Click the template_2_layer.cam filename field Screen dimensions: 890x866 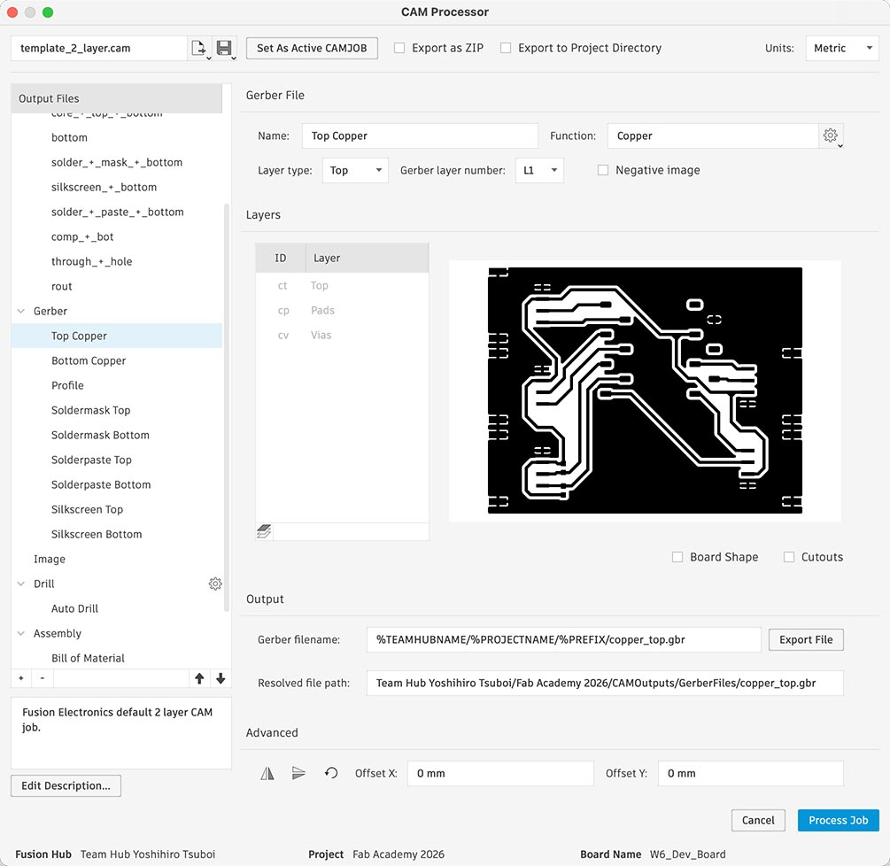tap(99, 48)
